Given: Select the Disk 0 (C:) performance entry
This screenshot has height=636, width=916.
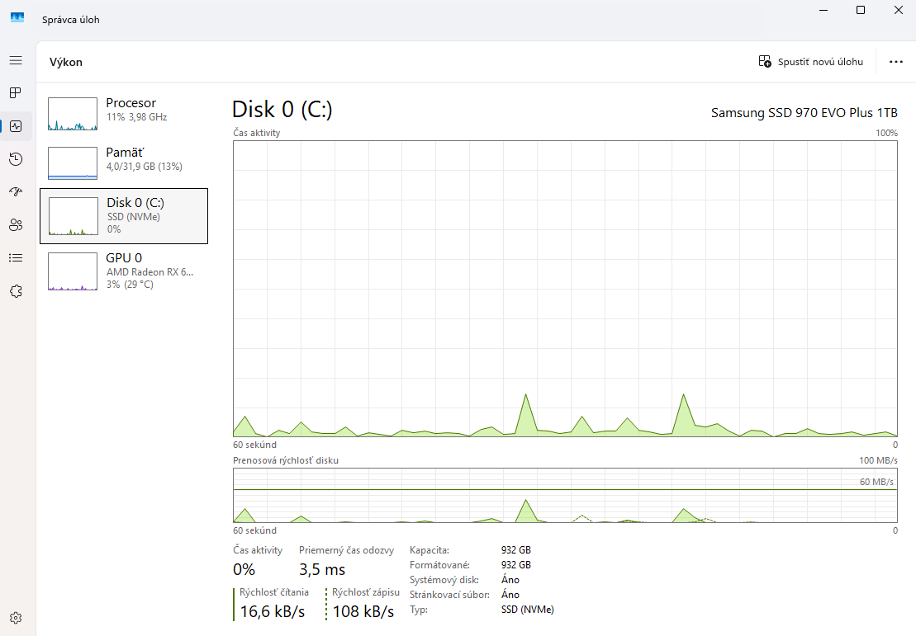Looking at the screenshot, I should tap(124, 216).
